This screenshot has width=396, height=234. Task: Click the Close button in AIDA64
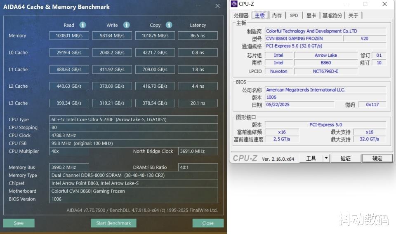208,223
